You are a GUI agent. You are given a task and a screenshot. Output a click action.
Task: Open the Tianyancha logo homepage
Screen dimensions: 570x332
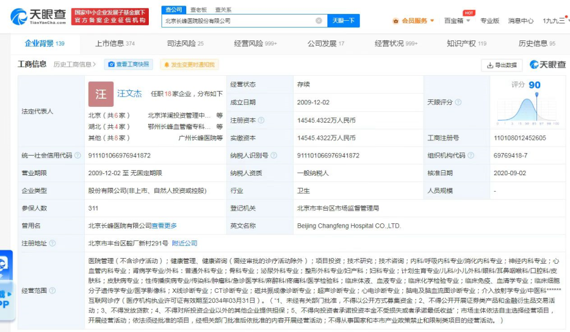[38, 16]
